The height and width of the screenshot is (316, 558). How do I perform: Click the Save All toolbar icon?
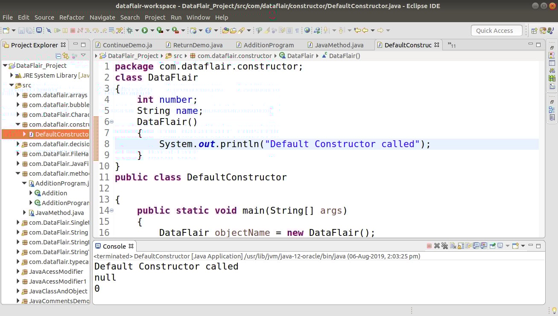[x=29, y=30]
